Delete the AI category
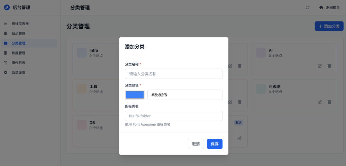The image size is (346, 166). [329, 66]
